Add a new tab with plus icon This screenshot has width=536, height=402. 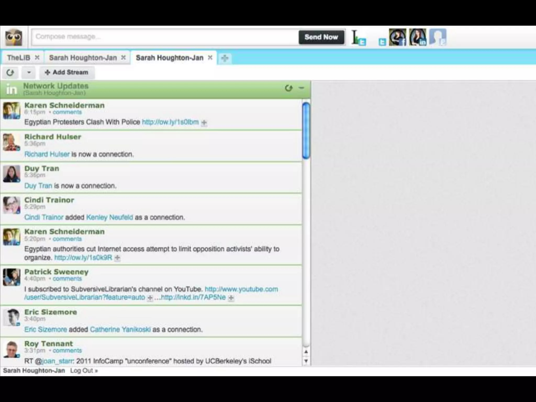click(225, 58)
